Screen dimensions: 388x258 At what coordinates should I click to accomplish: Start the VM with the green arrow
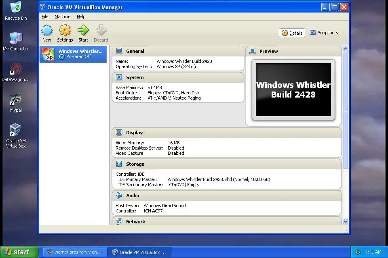tap(83, 30)
